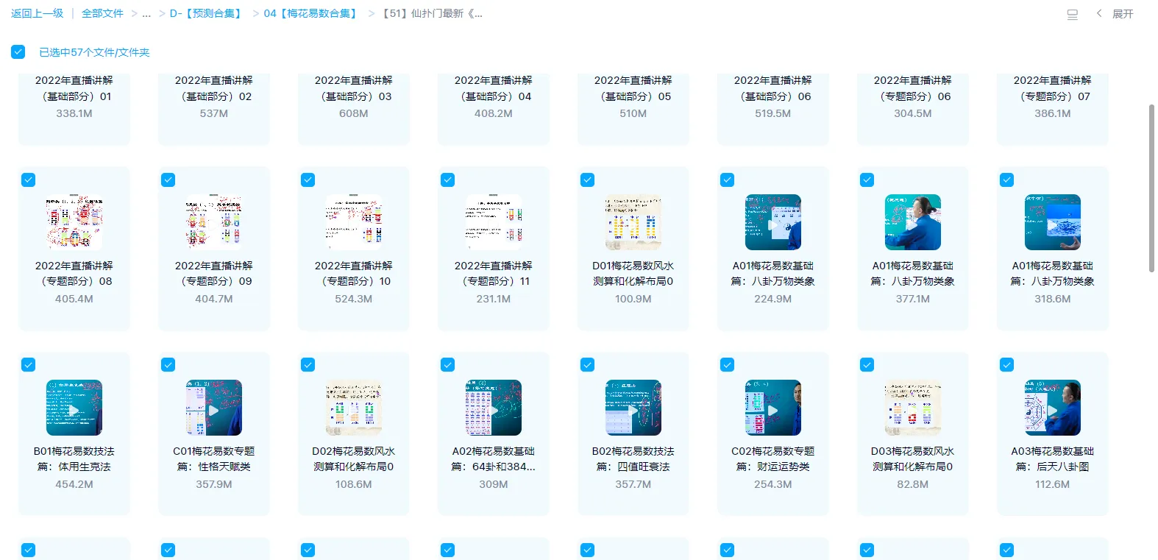
Task: Uncheck the C02梅花易数专题 file checkbox
Action: (728, 365)
